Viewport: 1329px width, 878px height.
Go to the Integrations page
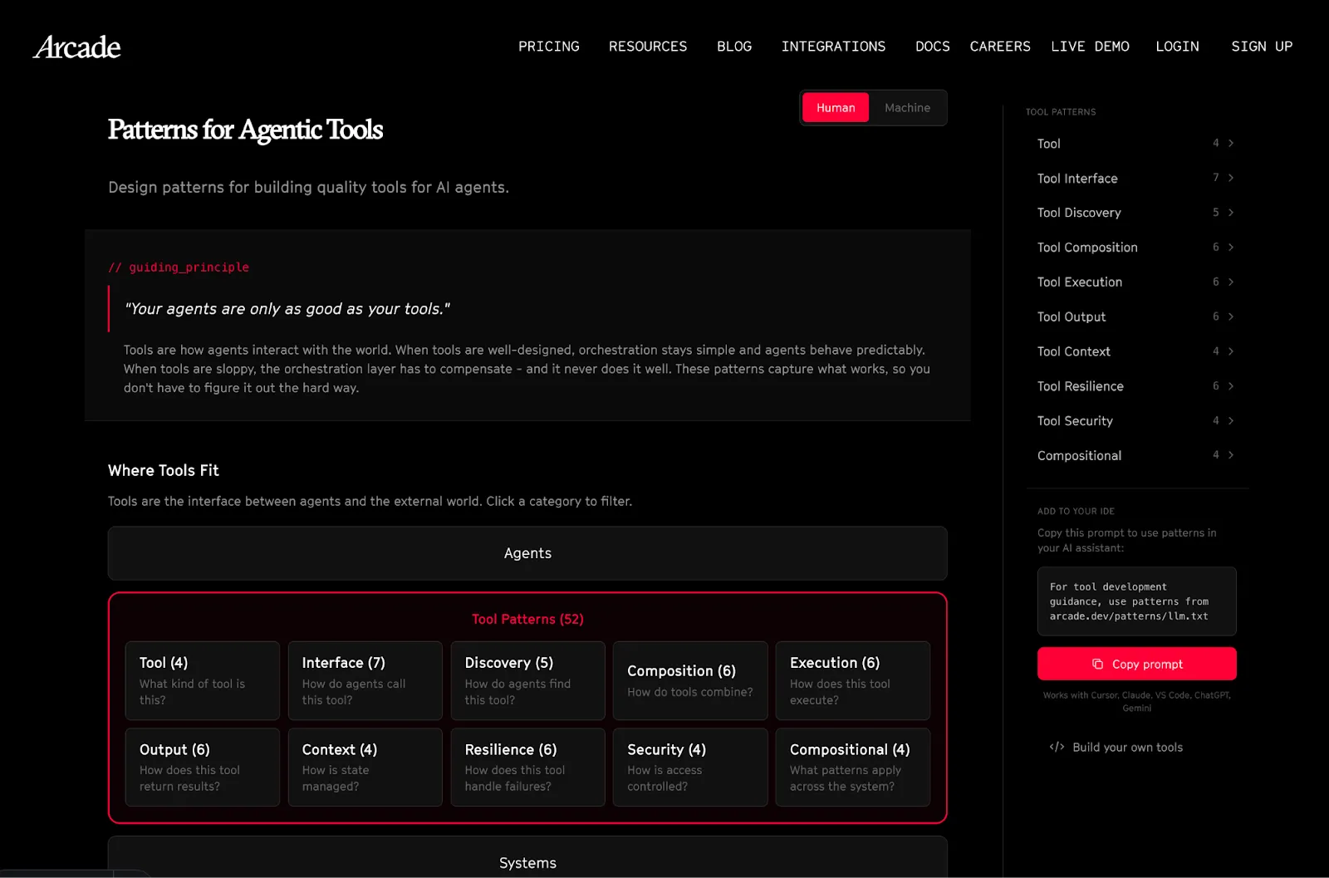pyautogui.click(x=833, y=47)
